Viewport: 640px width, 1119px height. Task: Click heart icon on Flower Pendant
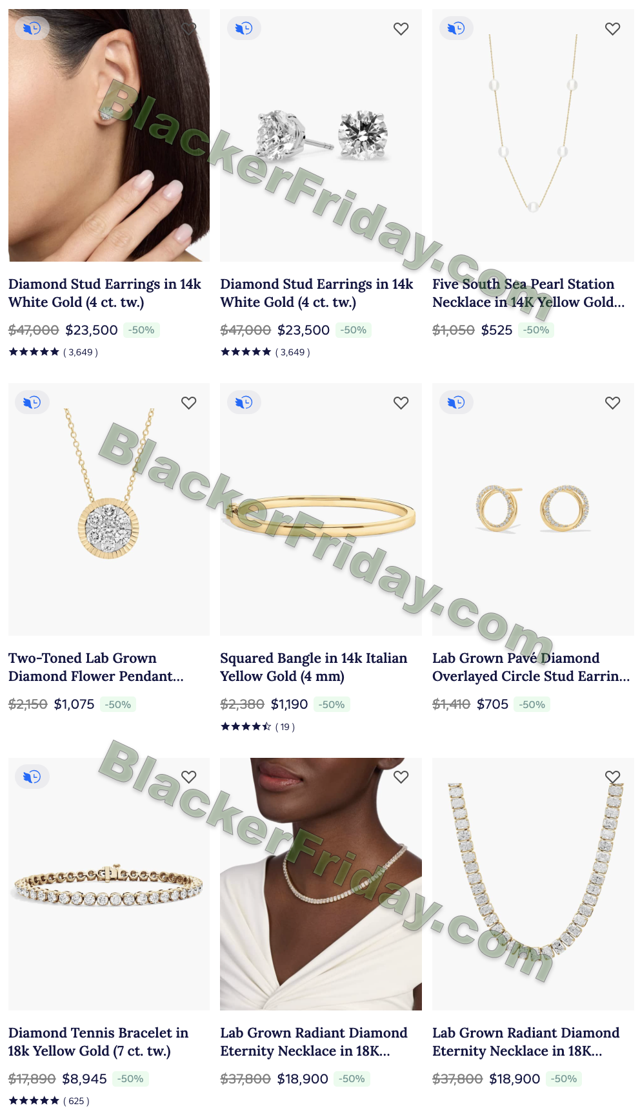click(x=188, y=403)
